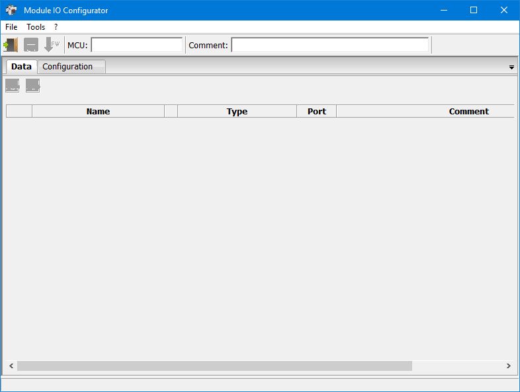Close the Module IO Configurator window
This screenshot has height=392, width=520.
point(504,10)
